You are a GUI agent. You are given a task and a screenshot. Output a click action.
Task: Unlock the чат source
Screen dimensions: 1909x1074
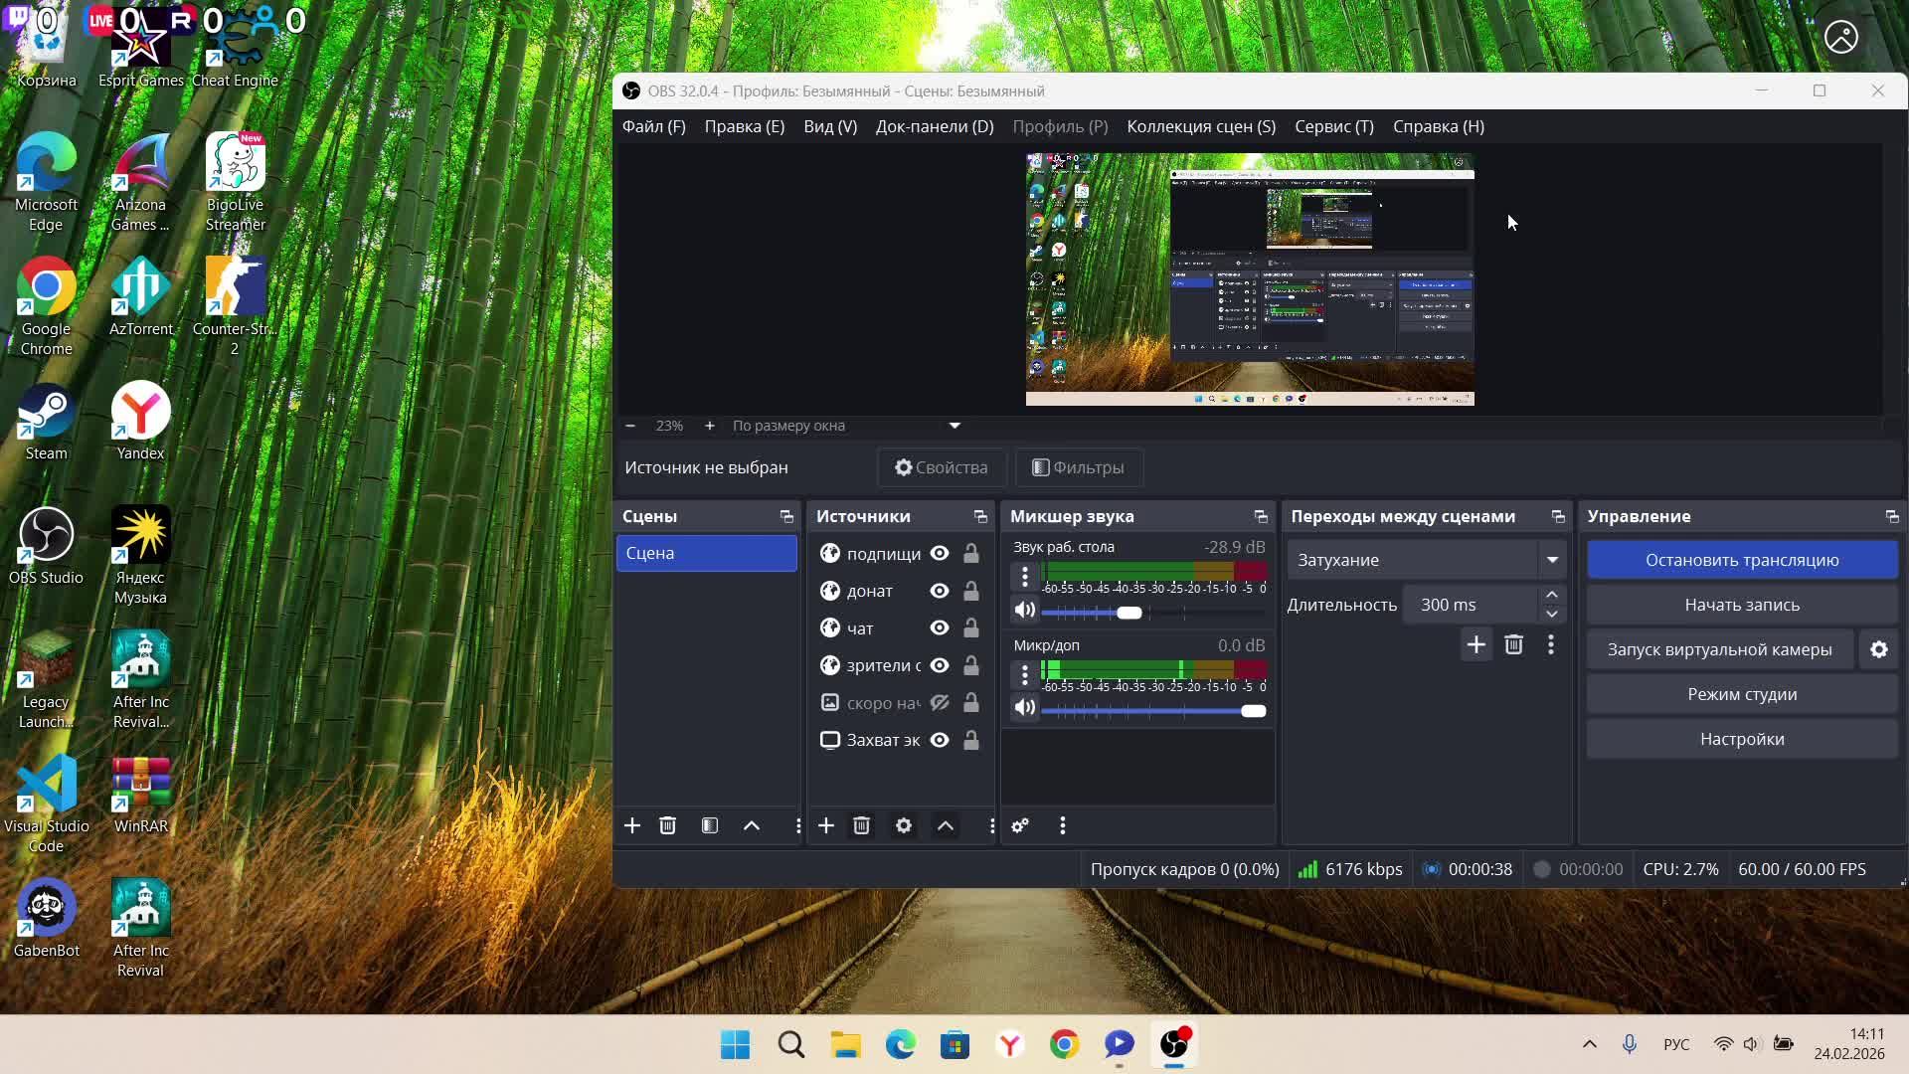click(971, 628)
